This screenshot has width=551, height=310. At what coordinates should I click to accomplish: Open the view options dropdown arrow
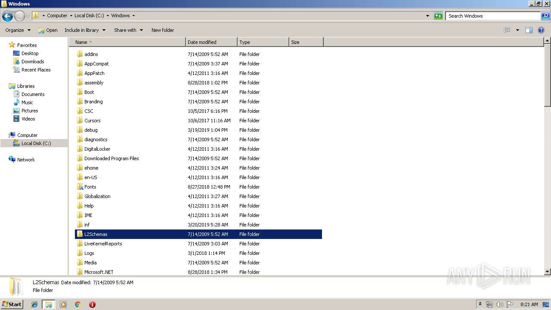point(517,30)
